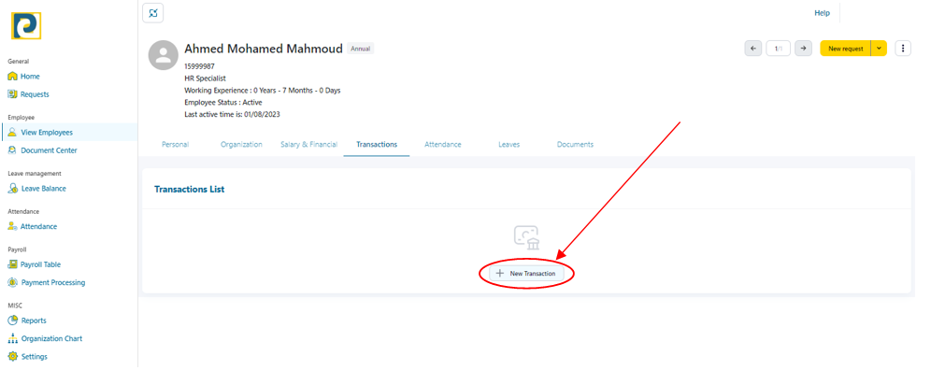The image size is (931, 370).
Task: Click the Attendance sidebar icon
Action: [12, 226]
